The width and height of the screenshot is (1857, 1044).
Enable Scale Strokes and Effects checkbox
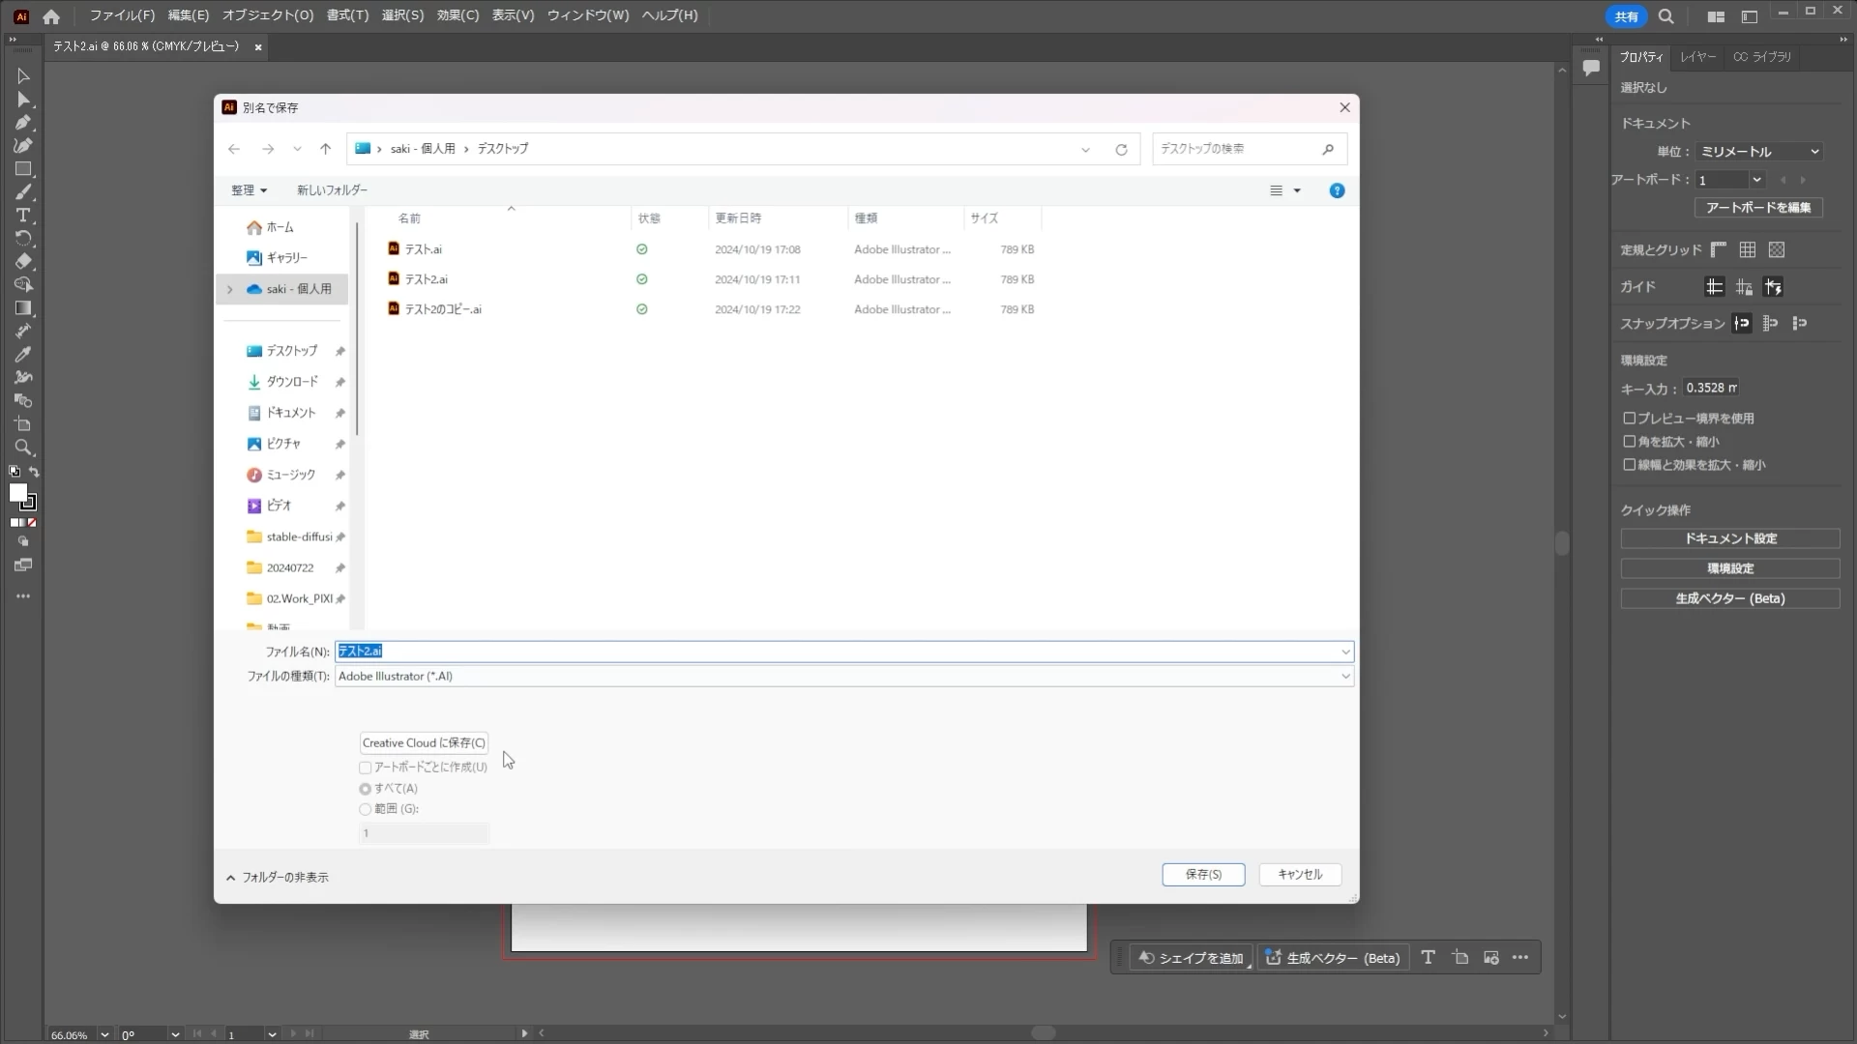(x=1630, y=465)
